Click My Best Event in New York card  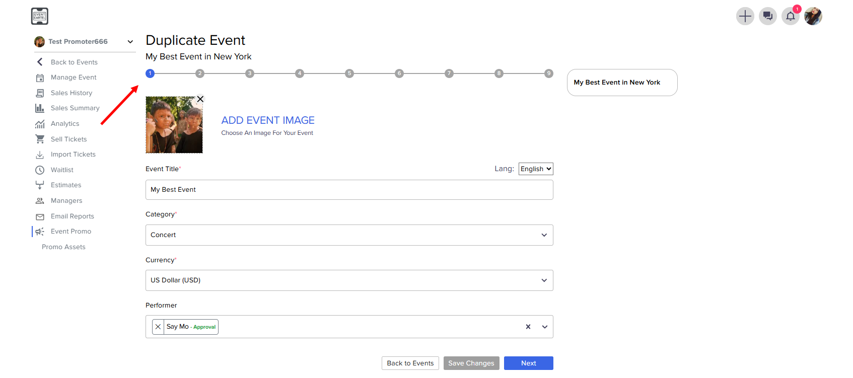tap(622, 83)
